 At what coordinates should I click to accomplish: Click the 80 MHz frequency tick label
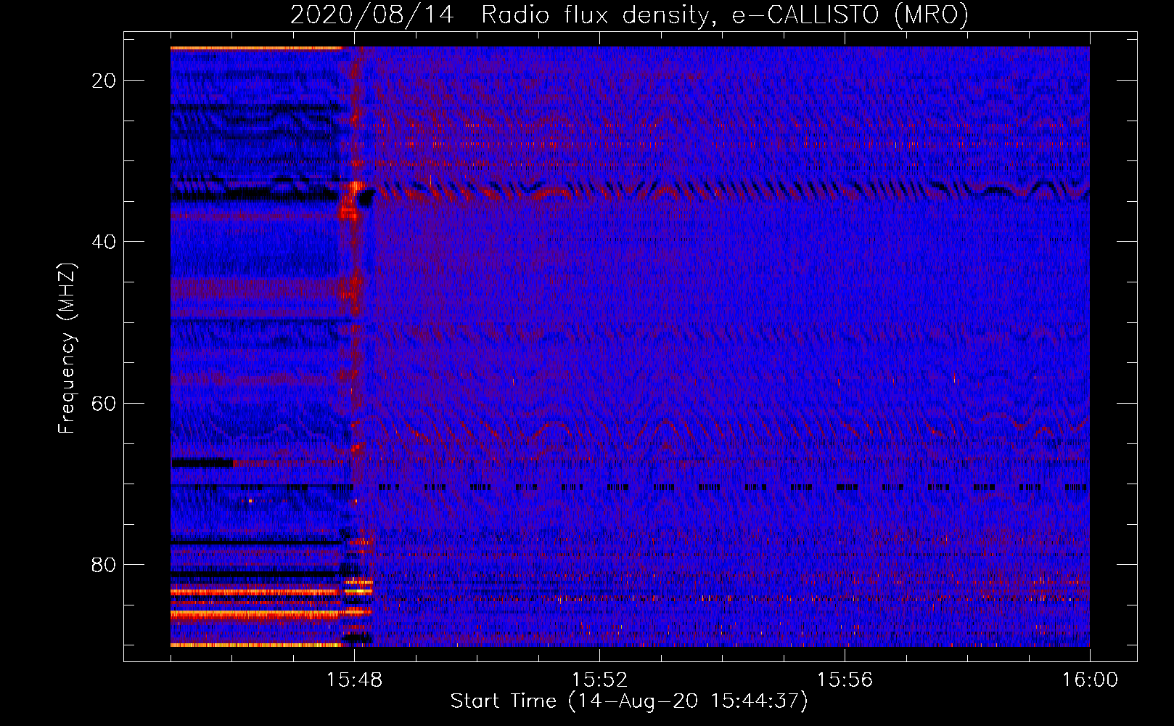tap(104, 564)
